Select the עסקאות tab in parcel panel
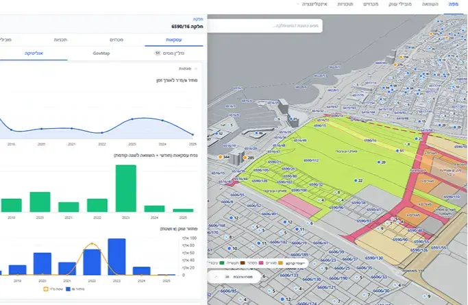 pos(174,40)
